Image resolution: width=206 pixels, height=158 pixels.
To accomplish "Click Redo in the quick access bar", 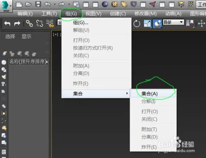I will [61, 4].
